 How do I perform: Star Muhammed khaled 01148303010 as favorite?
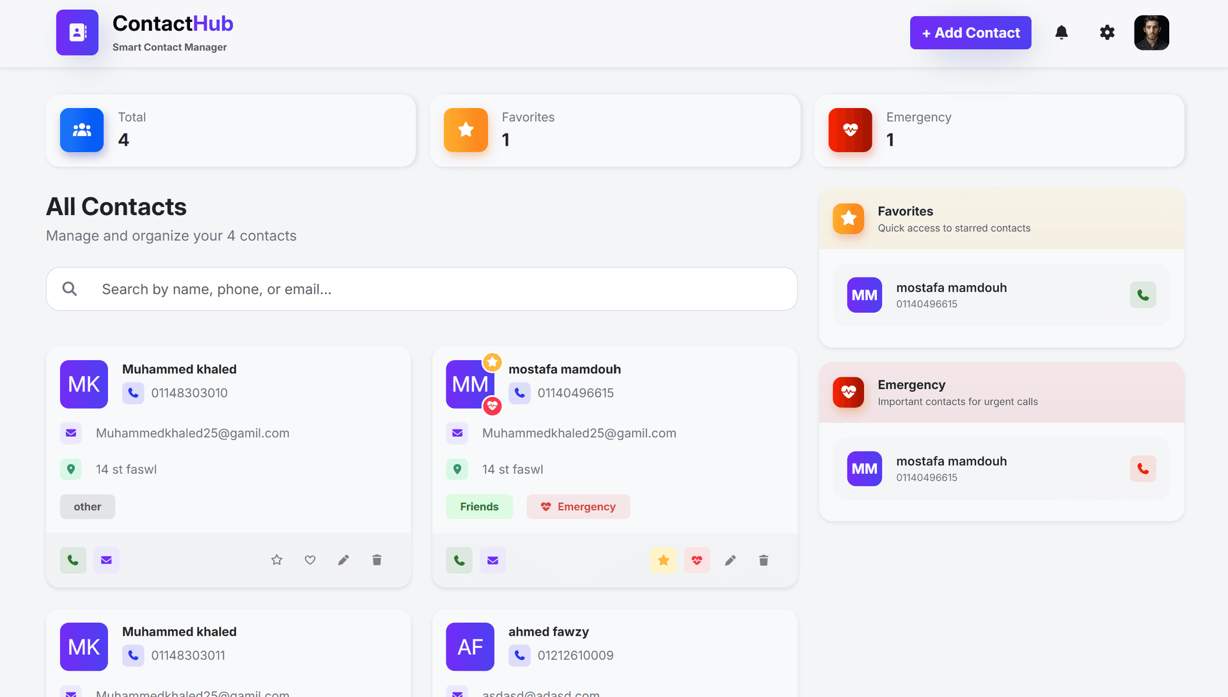[276, 560]
